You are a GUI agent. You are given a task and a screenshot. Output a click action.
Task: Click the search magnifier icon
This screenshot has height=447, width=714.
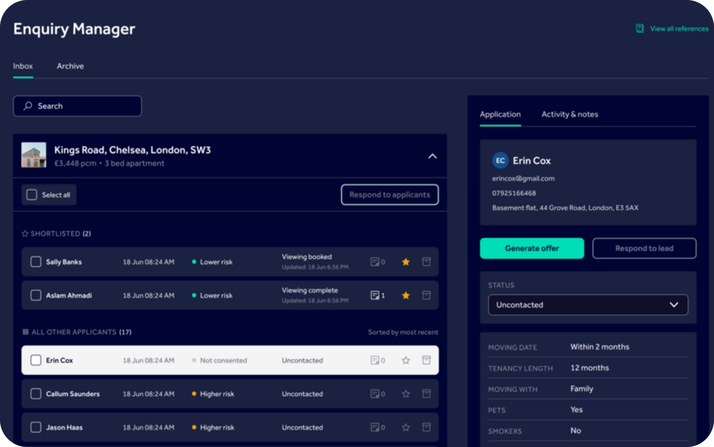point(28,106)
